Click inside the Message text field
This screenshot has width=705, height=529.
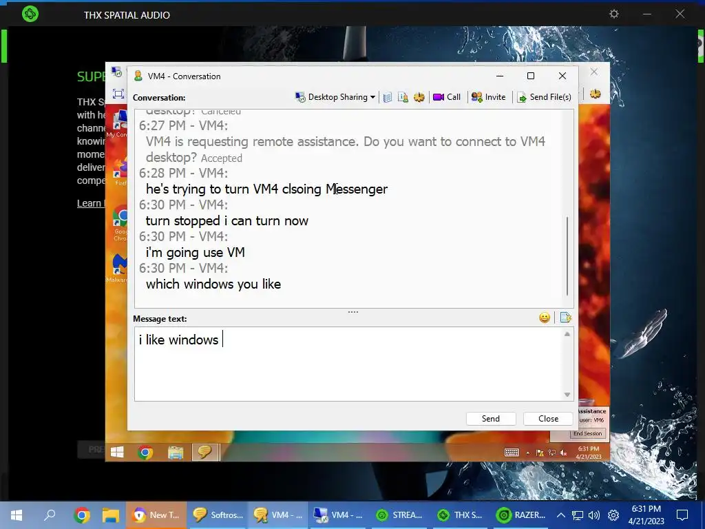click(348, 364)
